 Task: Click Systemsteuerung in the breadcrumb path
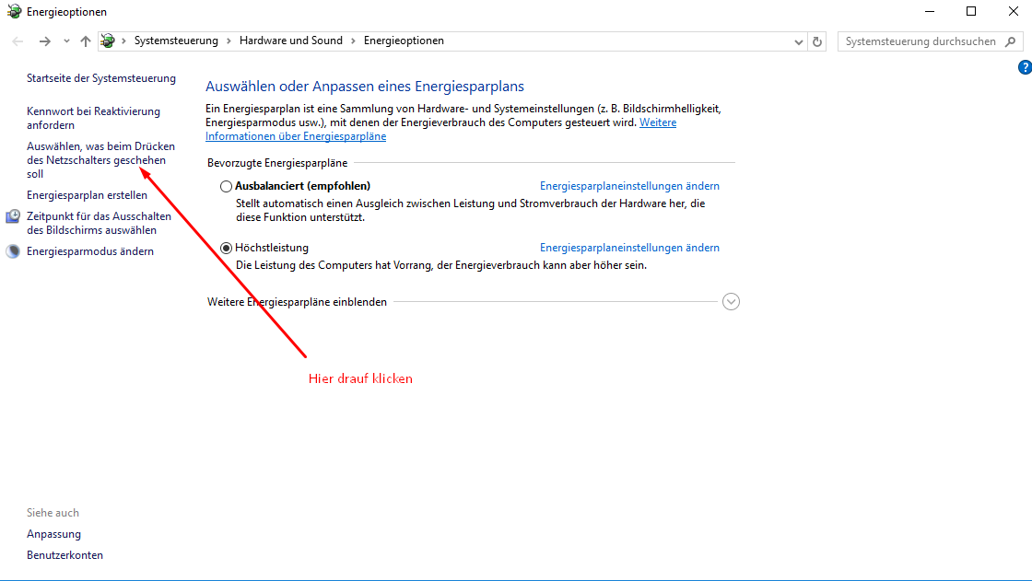tap(176, 41)
